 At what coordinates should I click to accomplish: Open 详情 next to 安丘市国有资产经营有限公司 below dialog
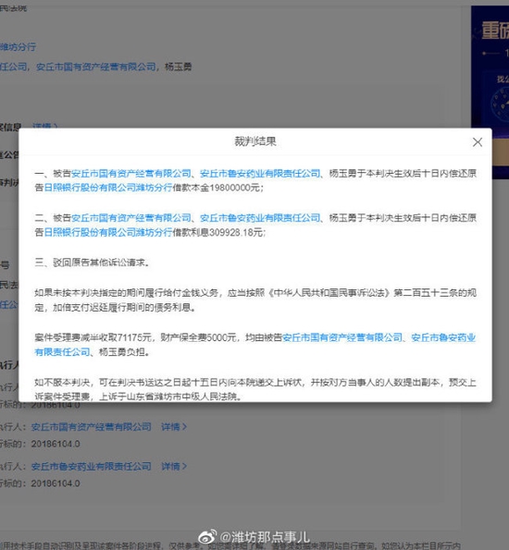click(x=174, y=427)
